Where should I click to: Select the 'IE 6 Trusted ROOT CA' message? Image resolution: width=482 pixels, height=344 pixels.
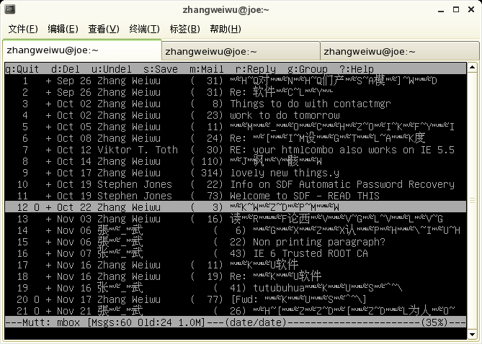pos(299,253)
